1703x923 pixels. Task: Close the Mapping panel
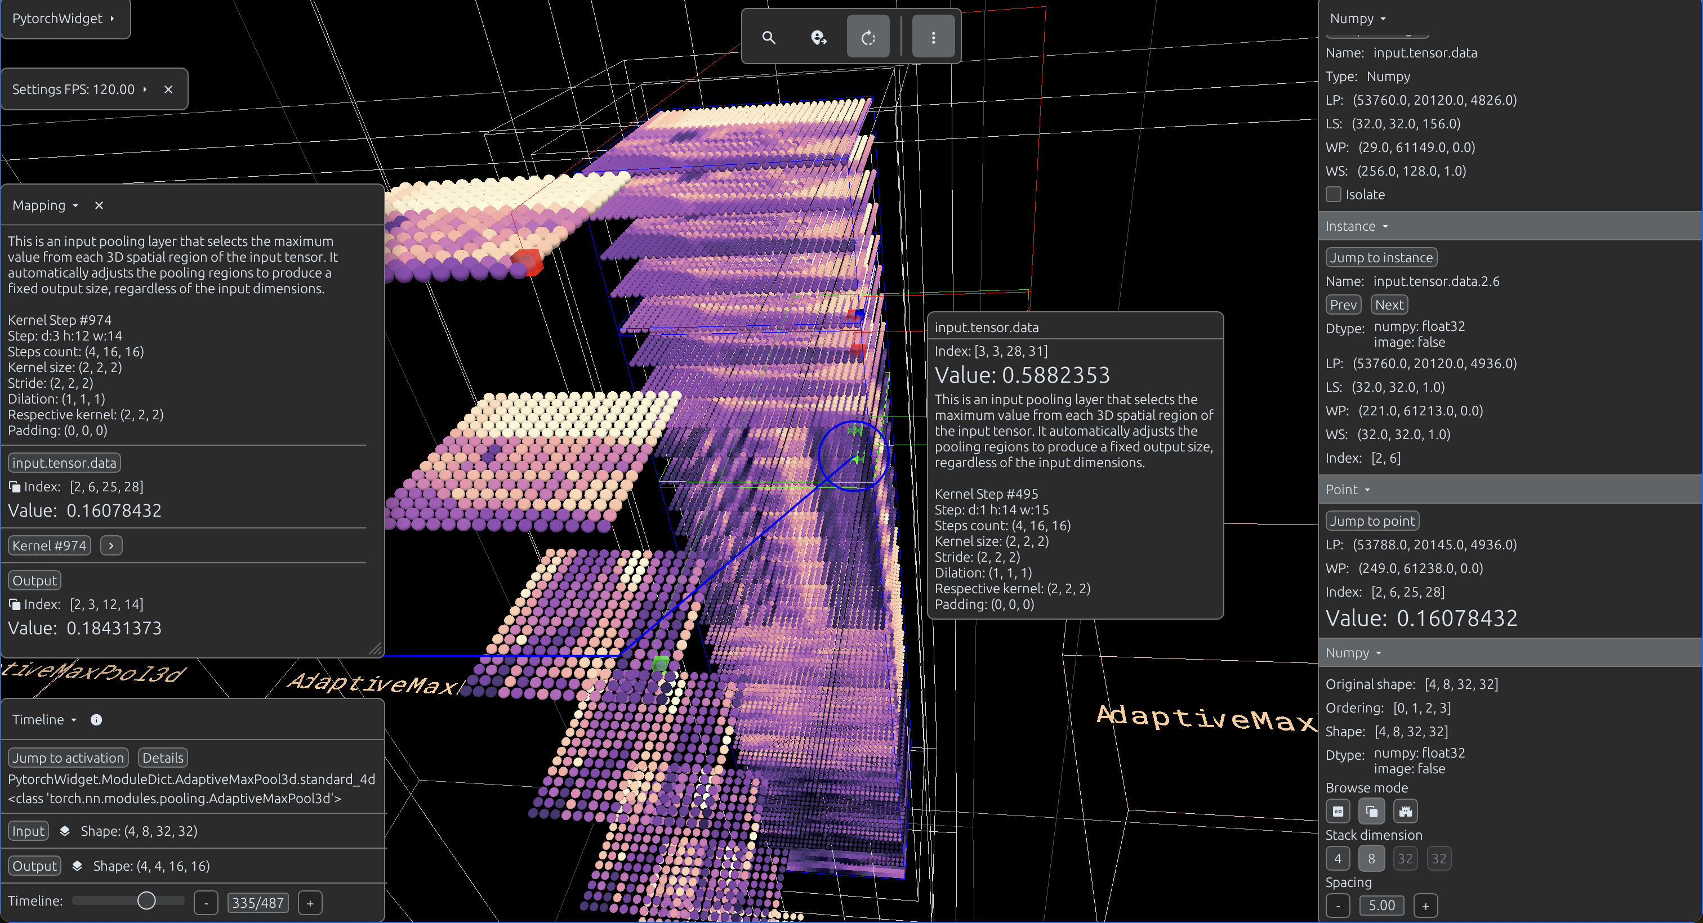pyautogui.click(x=99, y=205)
